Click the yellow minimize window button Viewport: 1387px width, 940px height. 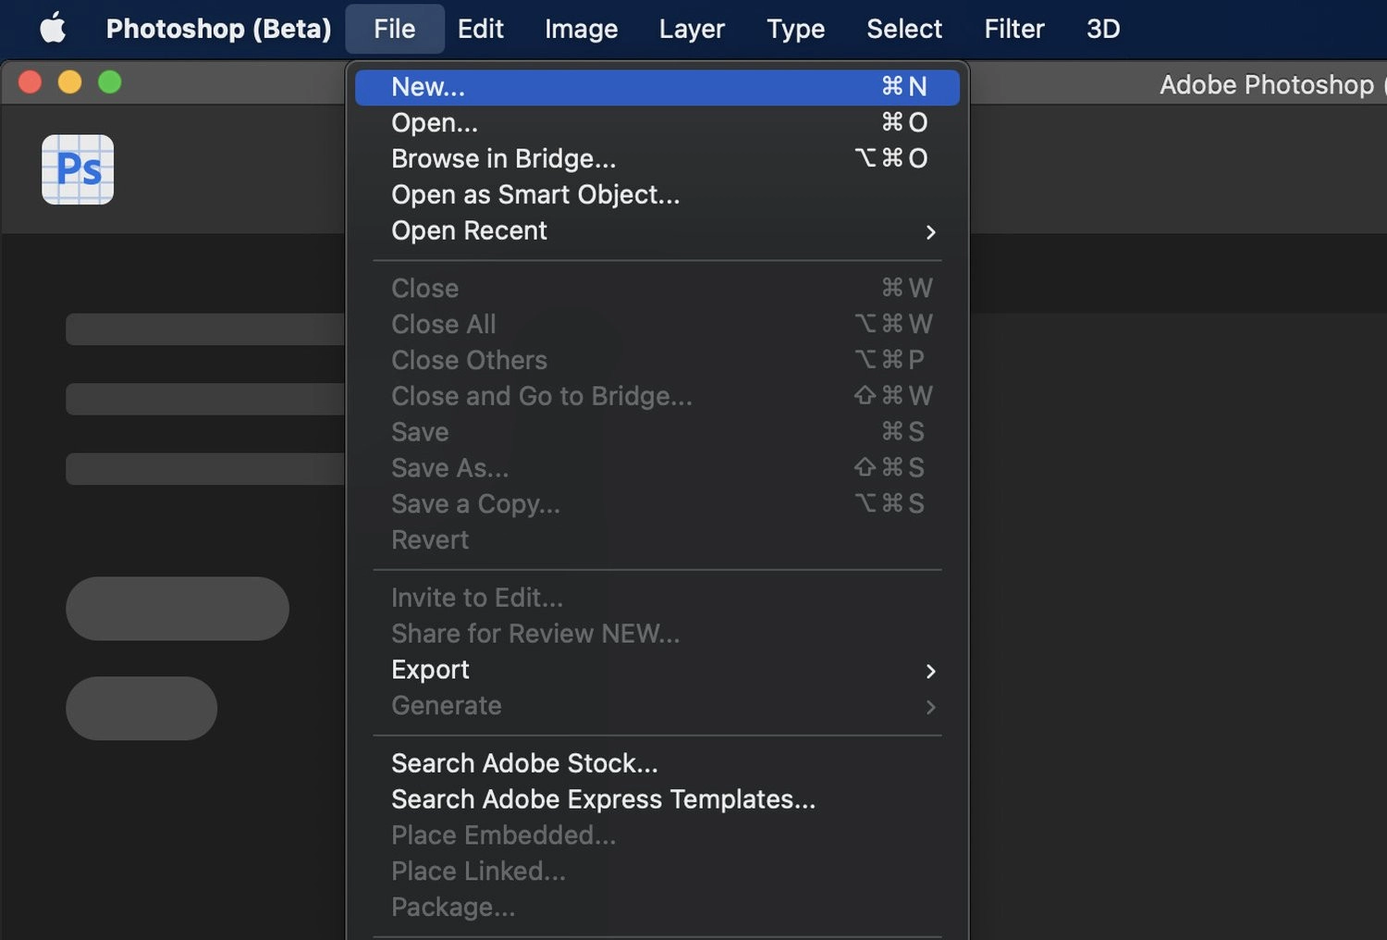[x=69, y=82]
